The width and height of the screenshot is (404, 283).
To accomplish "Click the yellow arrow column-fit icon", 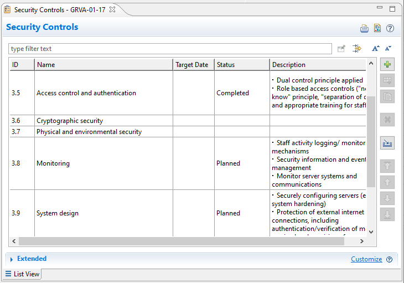I will [x=357, y=49].
